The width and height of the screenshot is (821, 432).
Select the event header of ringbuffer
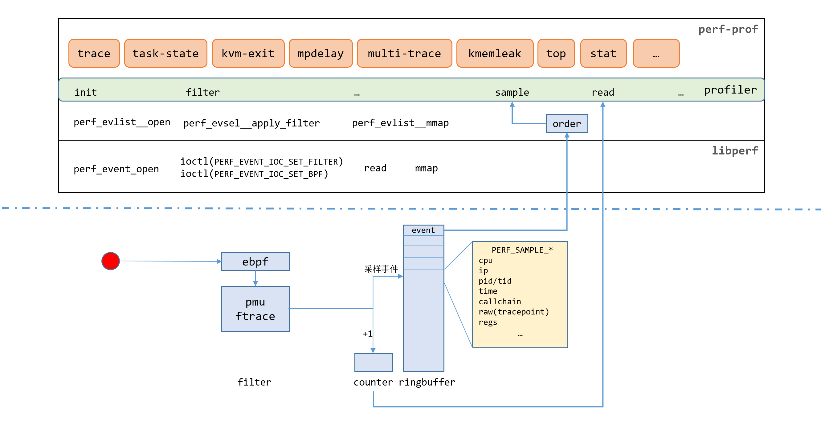pos(423,230)
